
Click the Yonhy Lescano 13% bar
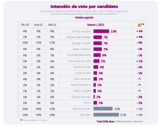[101, 31]
